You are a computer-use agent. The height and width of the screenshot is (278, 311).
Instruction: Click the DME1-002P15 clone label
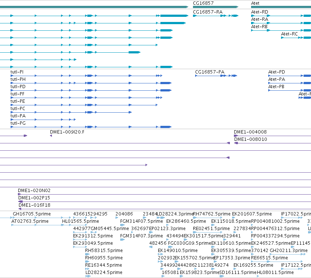34,198
